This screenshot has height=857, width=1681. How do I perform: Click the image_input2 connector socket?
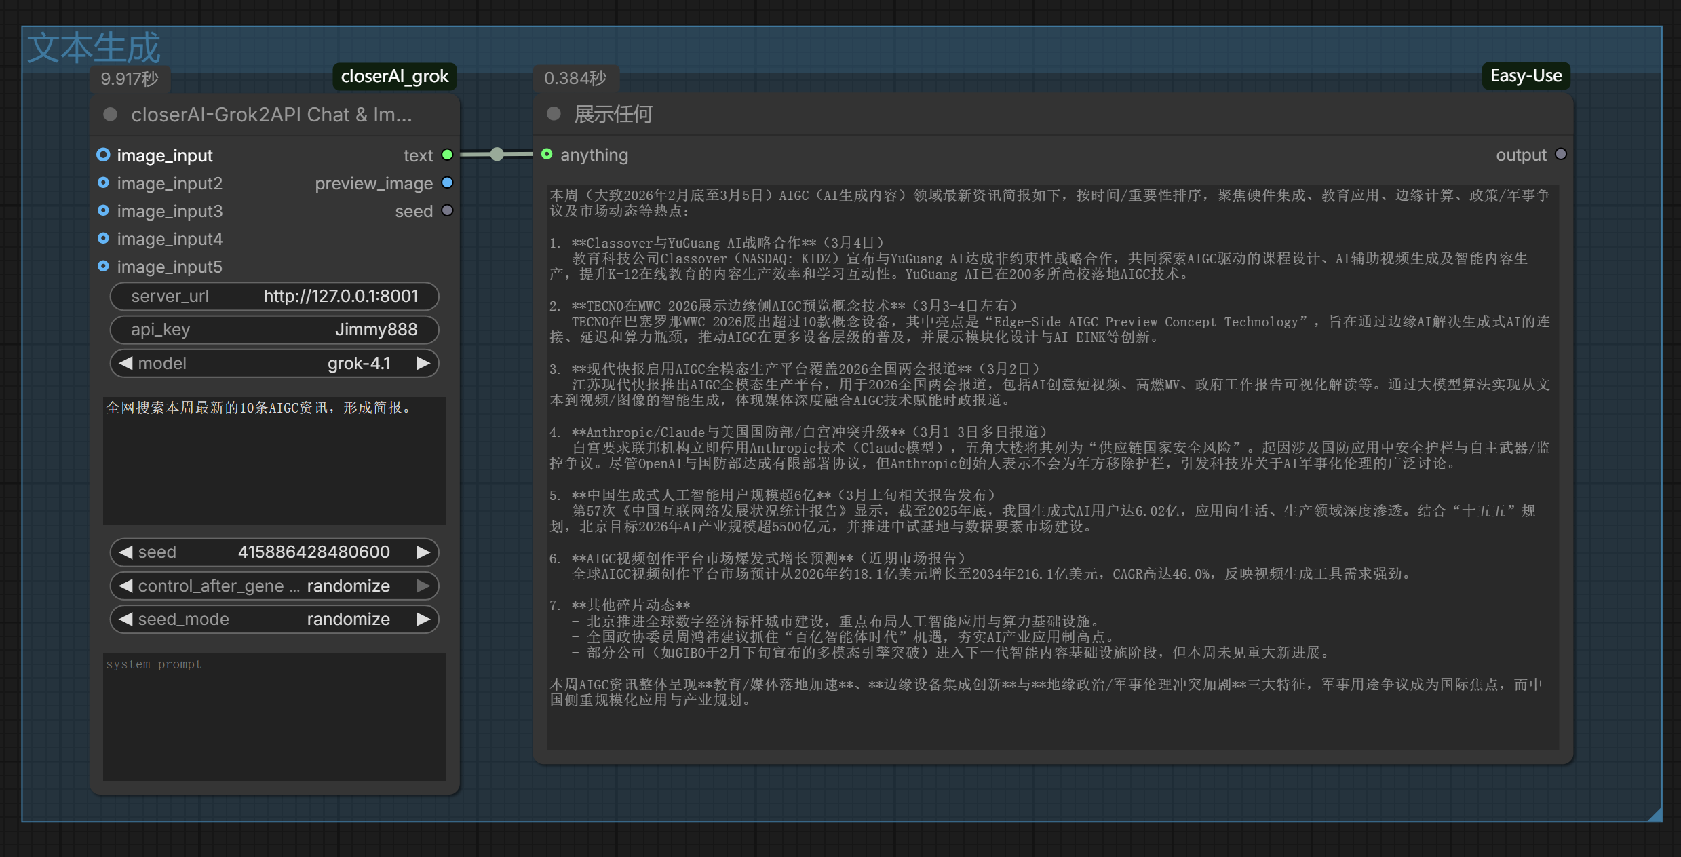103,183
